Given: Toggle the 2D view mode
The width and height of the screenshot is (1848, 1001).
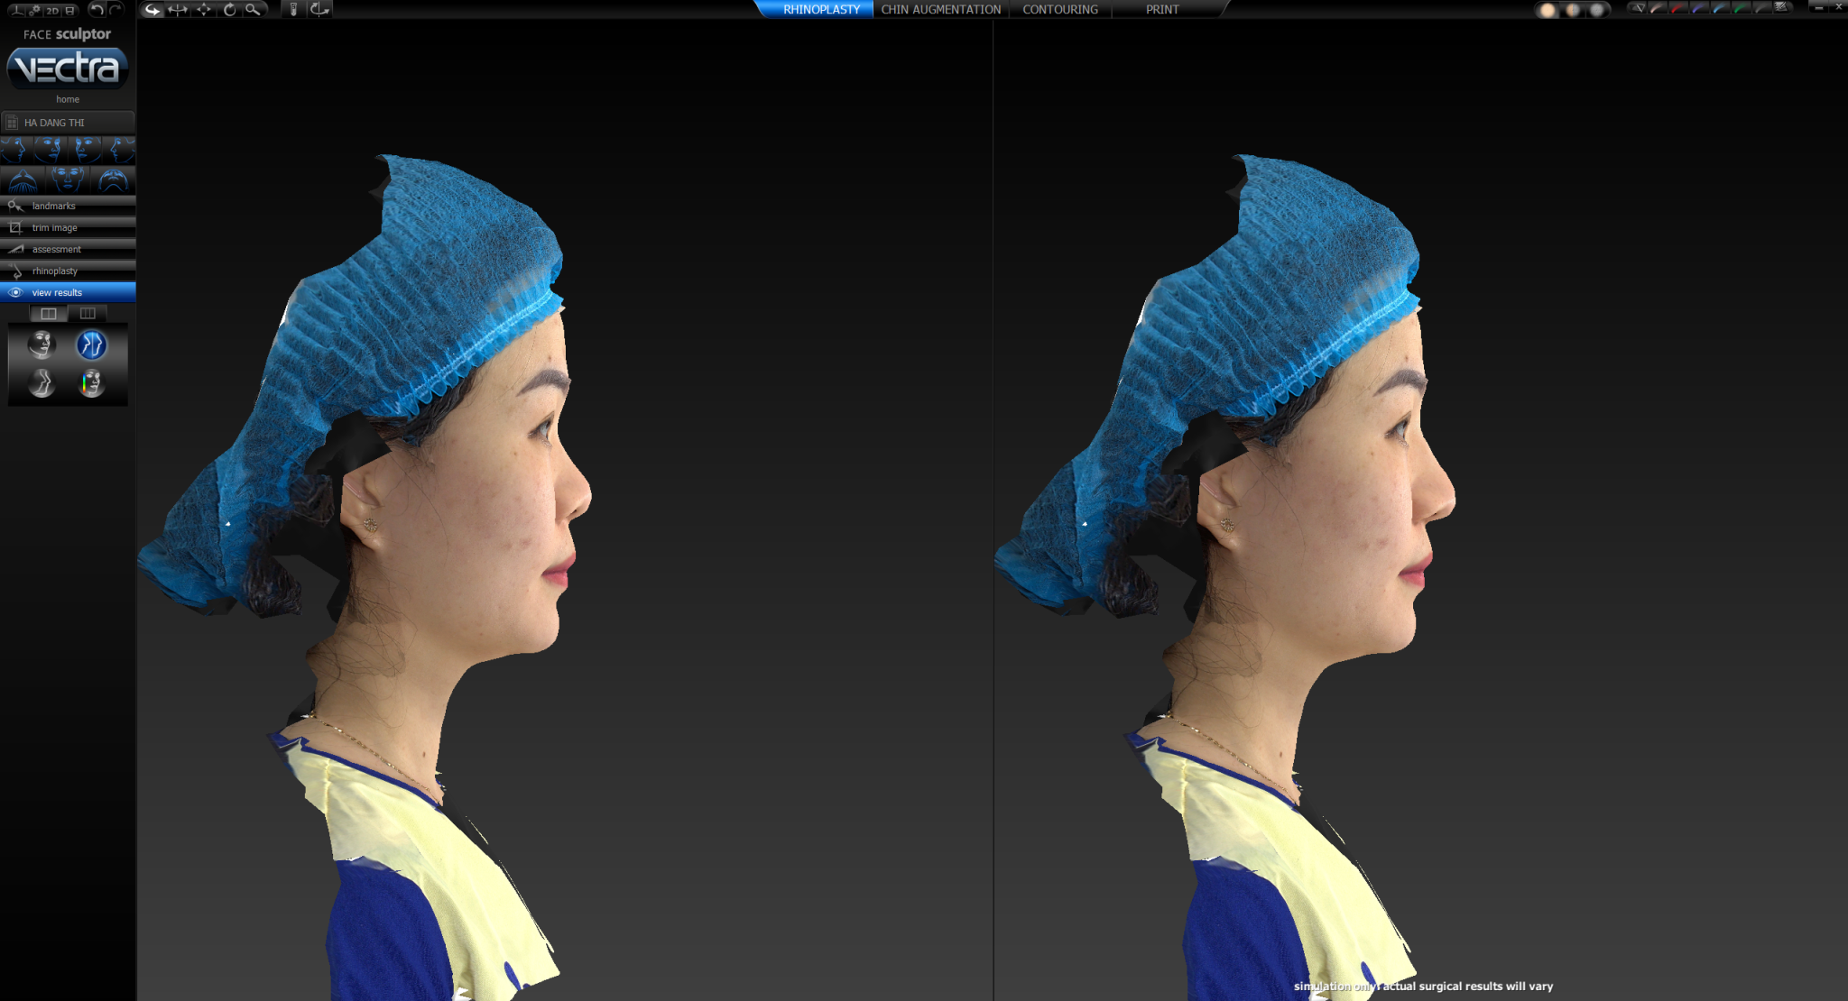Looking at the screenshot, I should tap(52, 11).
